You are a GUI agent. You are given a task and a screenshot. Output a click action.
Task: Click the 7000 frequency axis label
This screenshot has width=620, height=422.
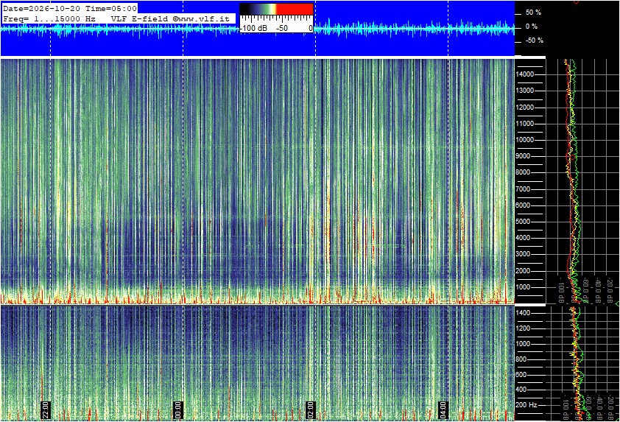pyautogui.click(x=523, y=189)
